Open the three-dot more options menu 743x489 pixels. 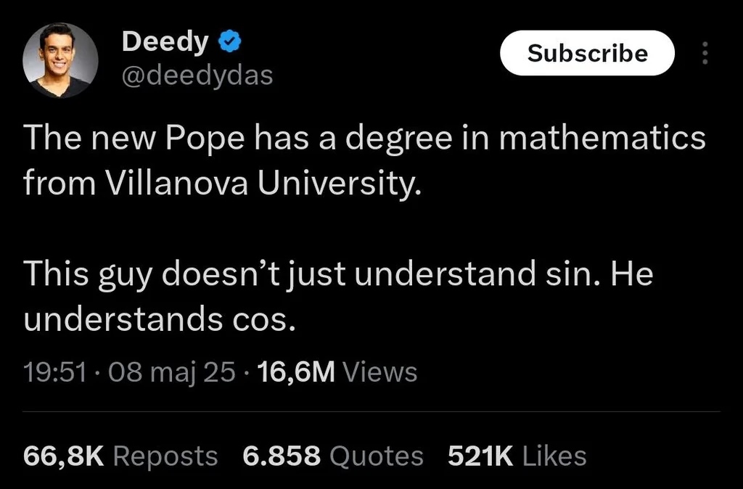pos(702,53)
